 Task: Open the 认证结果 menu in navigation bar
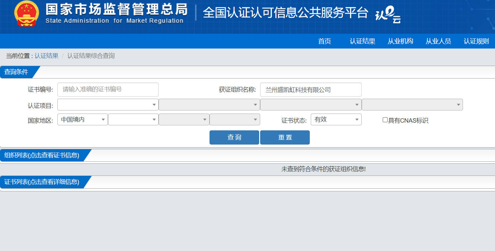pyautogui.click(x=362, y=41)
